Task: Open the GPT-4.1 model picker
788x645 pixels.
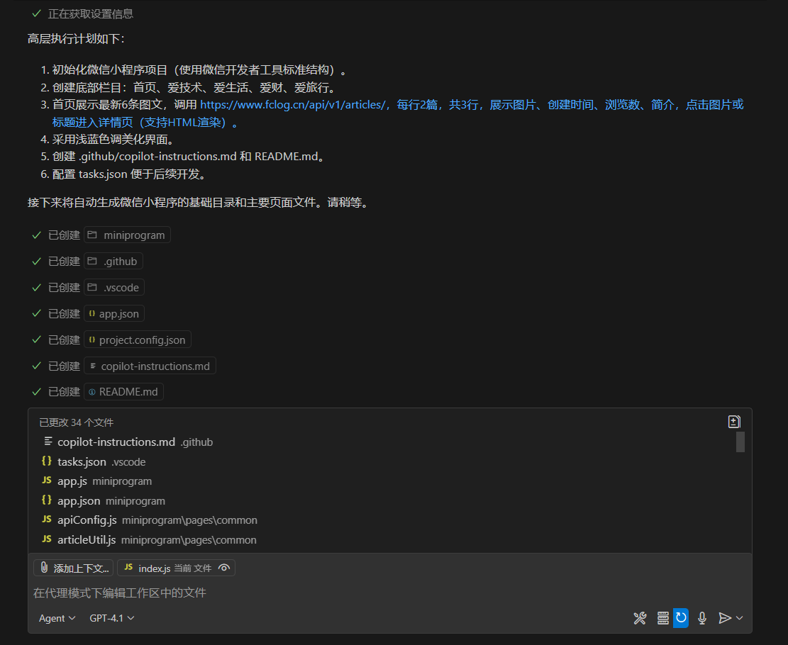Action: tap(111, 618)
